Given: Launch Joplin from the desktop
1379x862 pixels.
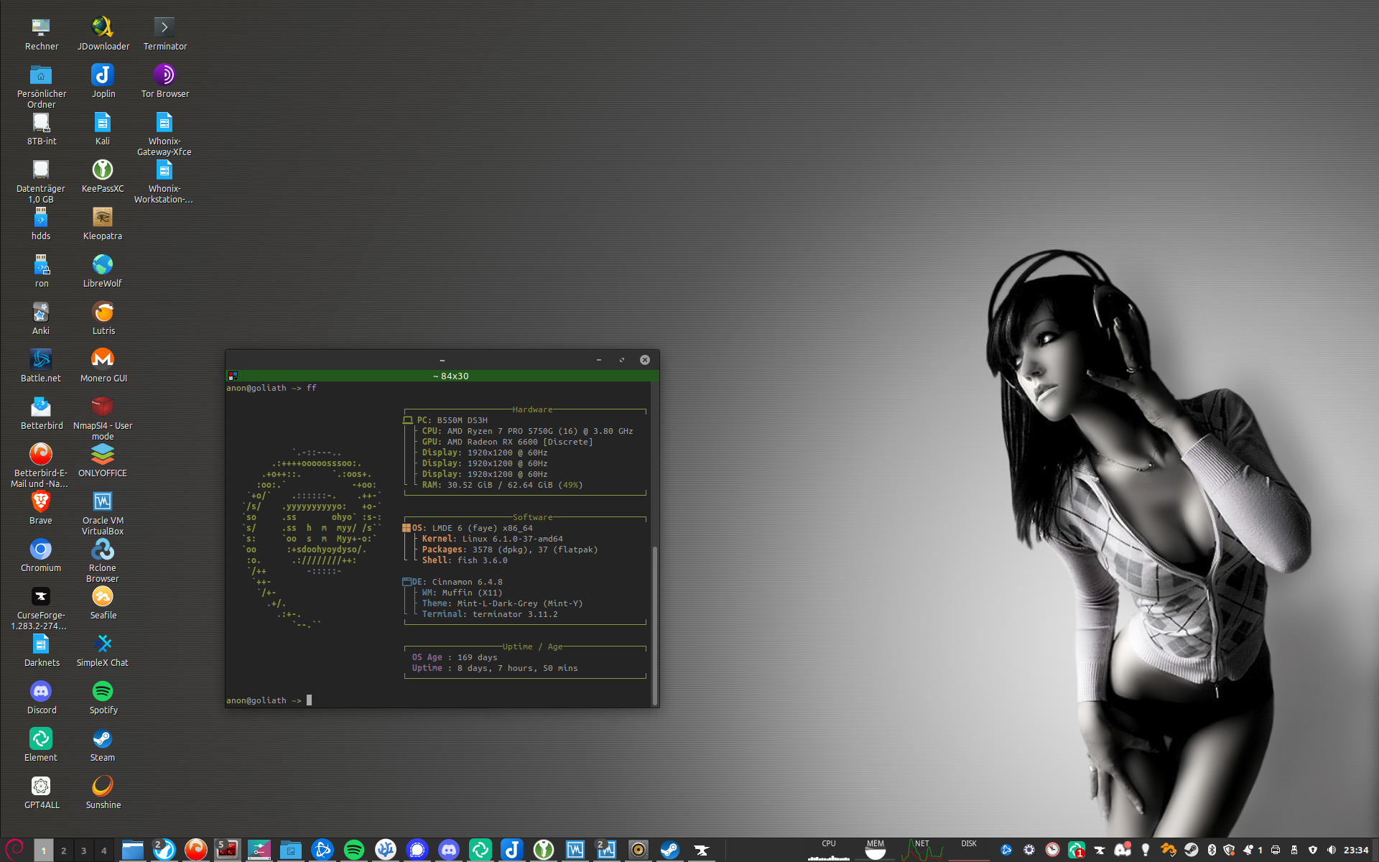Looking at the screenshot, I should [103, 82].
